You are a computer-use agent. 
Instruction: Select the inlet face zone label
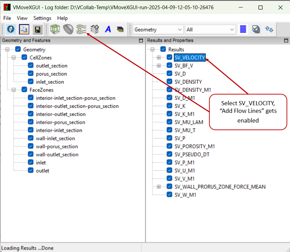point(41,163)
